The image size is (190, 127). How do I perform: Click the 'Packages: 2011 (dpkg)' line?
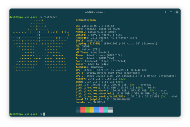click(x=106, y=38)
